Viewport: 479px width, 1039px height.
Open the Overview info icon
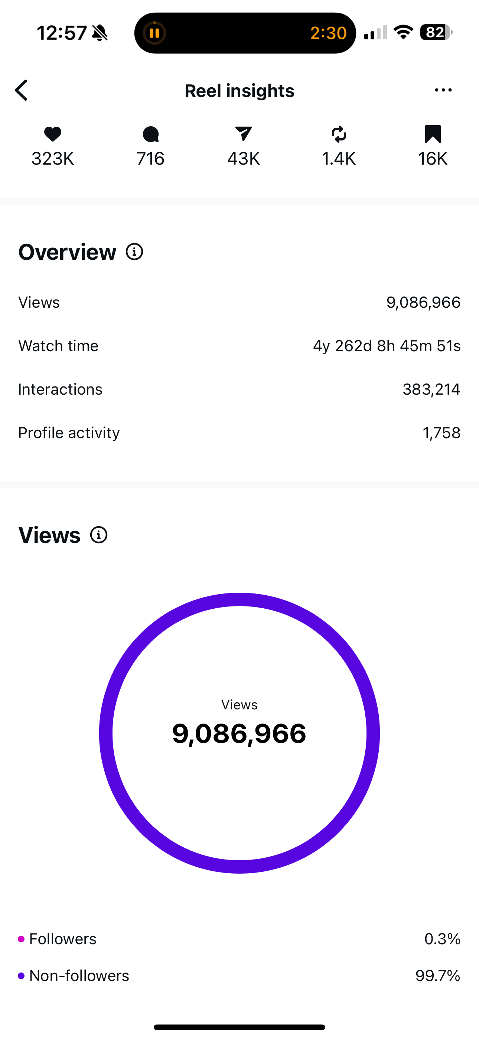tap(134, 252)
